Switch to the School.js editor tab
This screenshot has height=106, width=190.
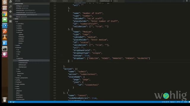tap(65, 1)
